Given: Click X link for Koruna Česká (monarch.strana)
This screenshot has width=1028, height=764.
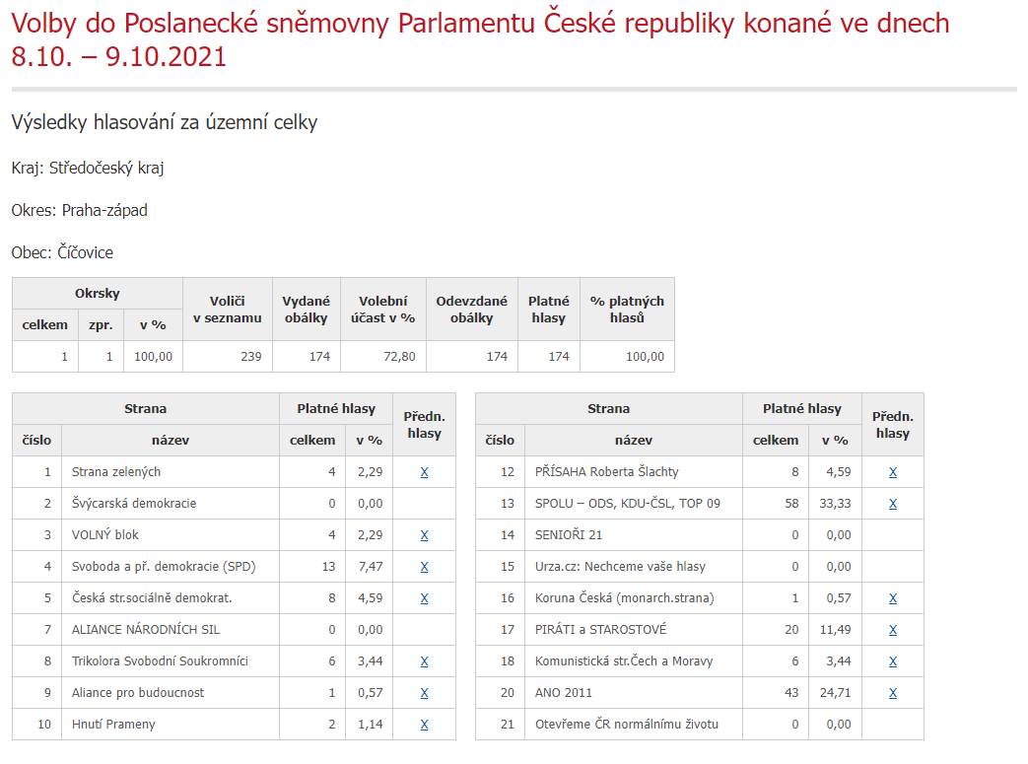Looking at the screenshot, I should pos(892,598).
